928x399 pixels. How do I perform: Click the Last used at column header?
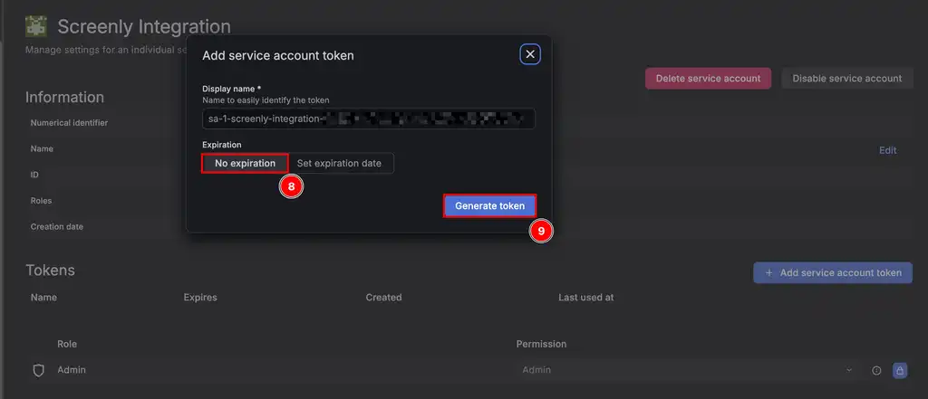point(586,298)
